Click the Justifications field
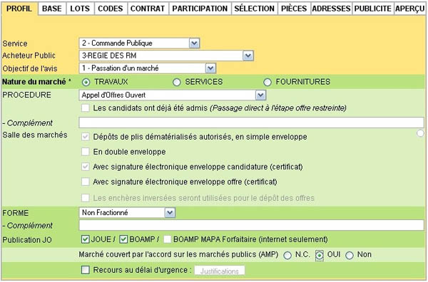Image resolution: width=428 pixels, height=282 pixels. click(220, 271)
